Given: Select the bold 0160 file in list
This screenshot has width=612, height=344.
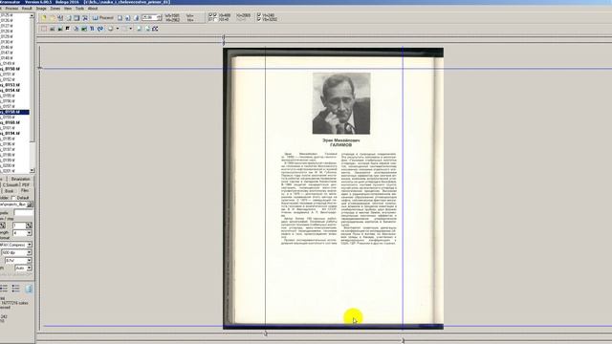Looking at the screenshot, I should pos(11,122).
